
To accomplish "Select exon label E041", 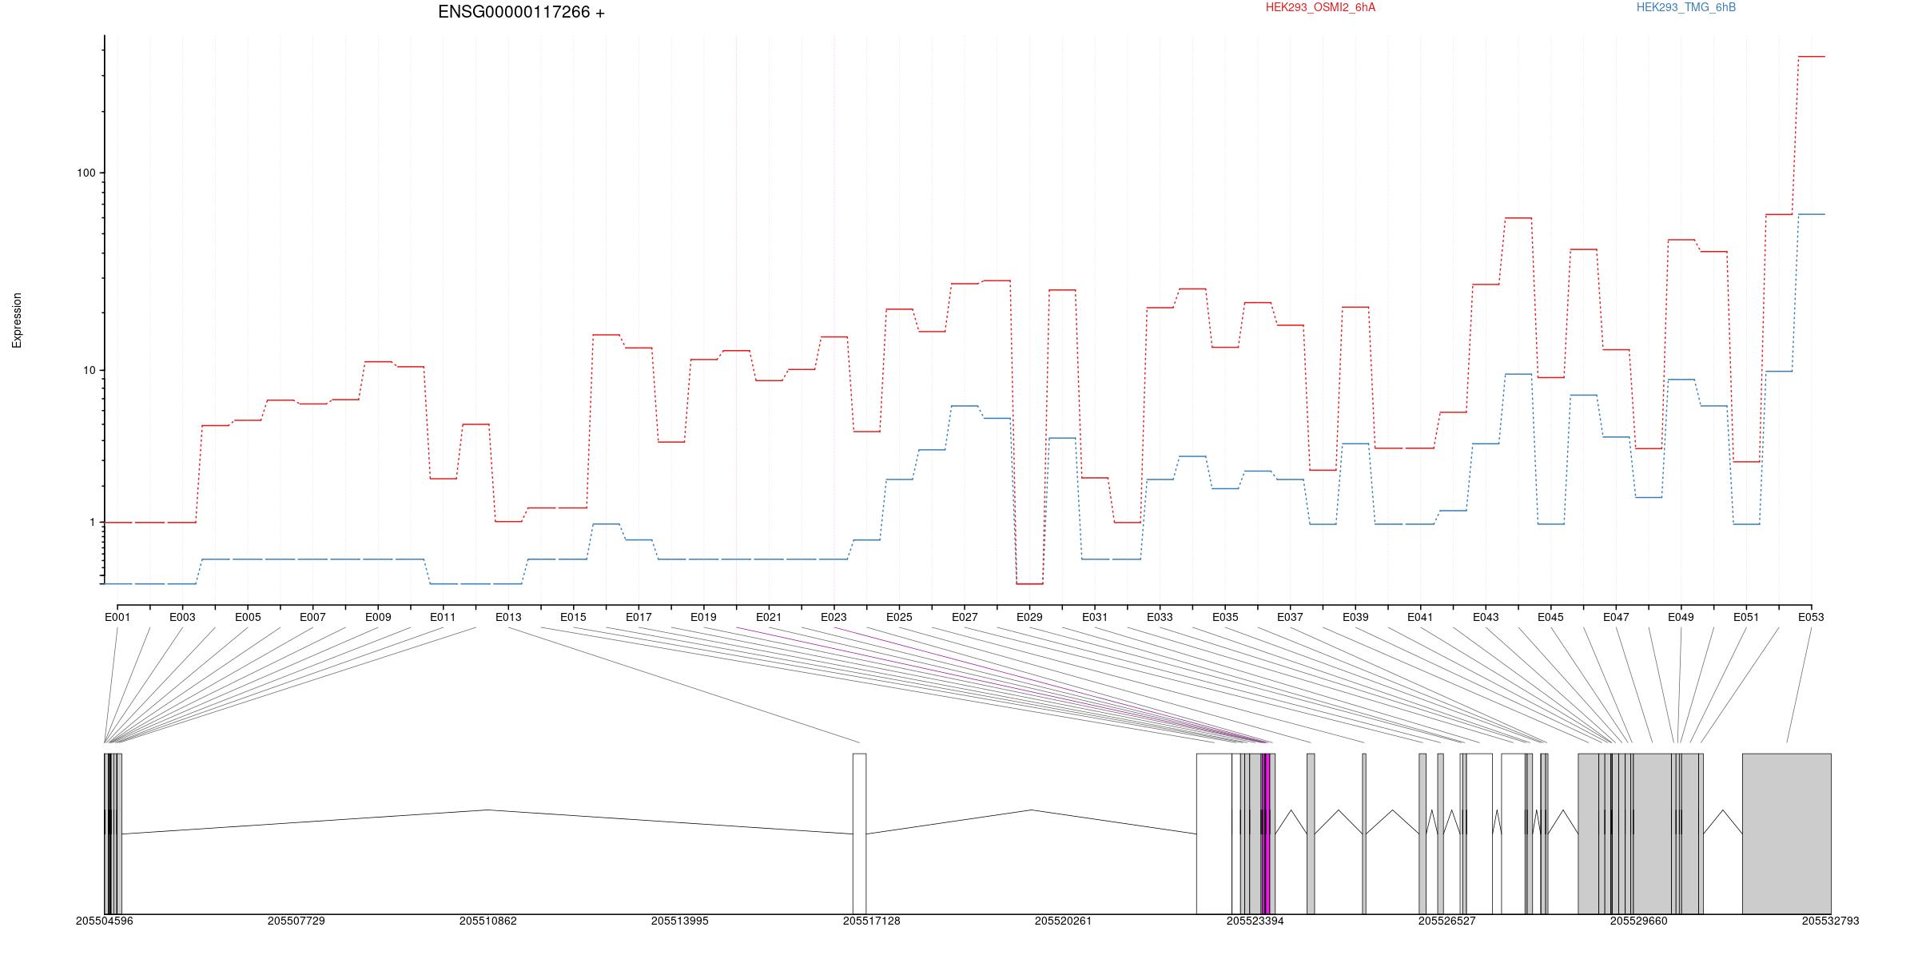I will coord(1420,617).
